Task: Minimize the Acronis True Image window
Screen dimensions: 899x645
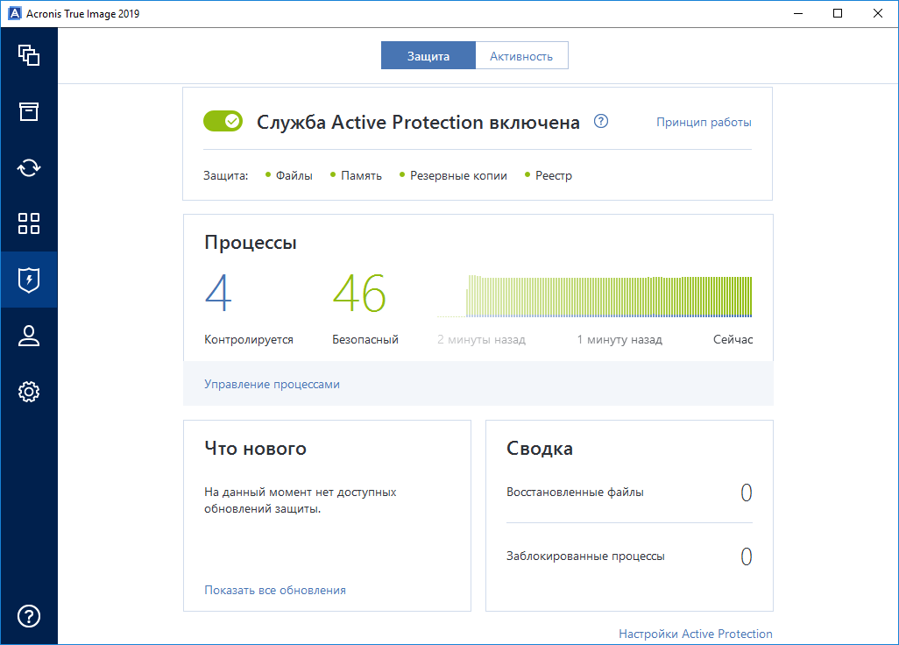Action: (798, 13)
